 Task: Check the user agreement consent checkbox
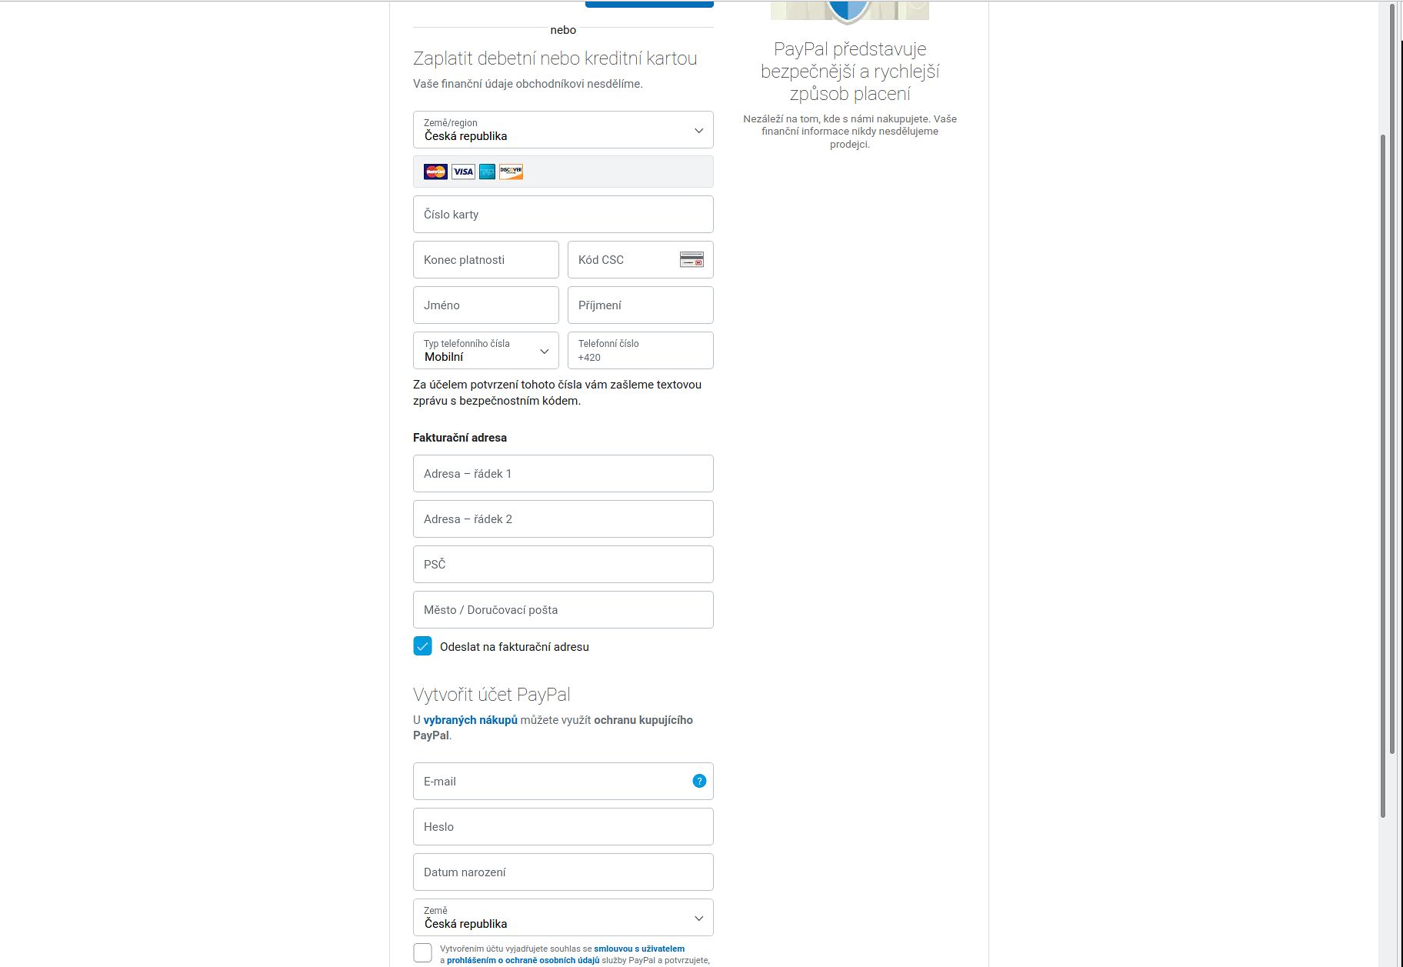(x=422, y=952)
